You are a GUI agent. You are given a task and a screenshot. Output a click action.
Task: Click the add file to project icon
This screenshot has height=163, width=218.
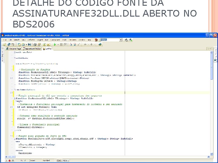(x=44, y=44)
